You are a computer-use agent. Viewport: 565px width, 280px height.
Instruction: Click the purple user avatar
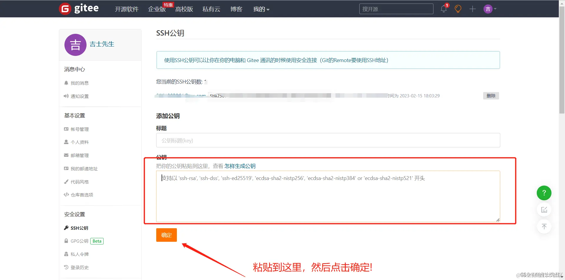[488, 9]
